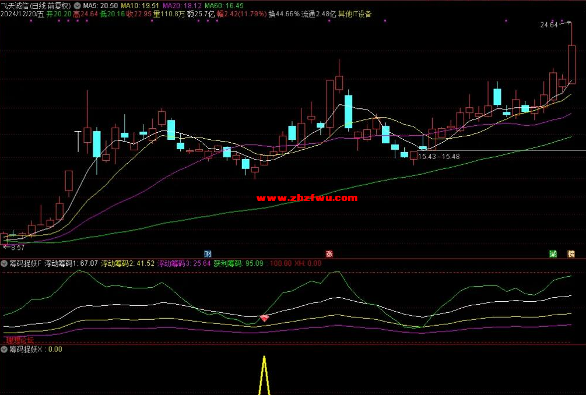Screen dimensions: 586x395
Task: Select the MA60: 16.45 label
Action: [x=224, y=6]
